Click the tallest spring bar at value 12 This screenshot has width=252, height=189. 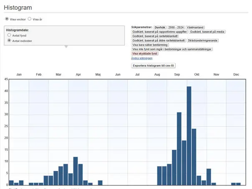tap(76, 171)
